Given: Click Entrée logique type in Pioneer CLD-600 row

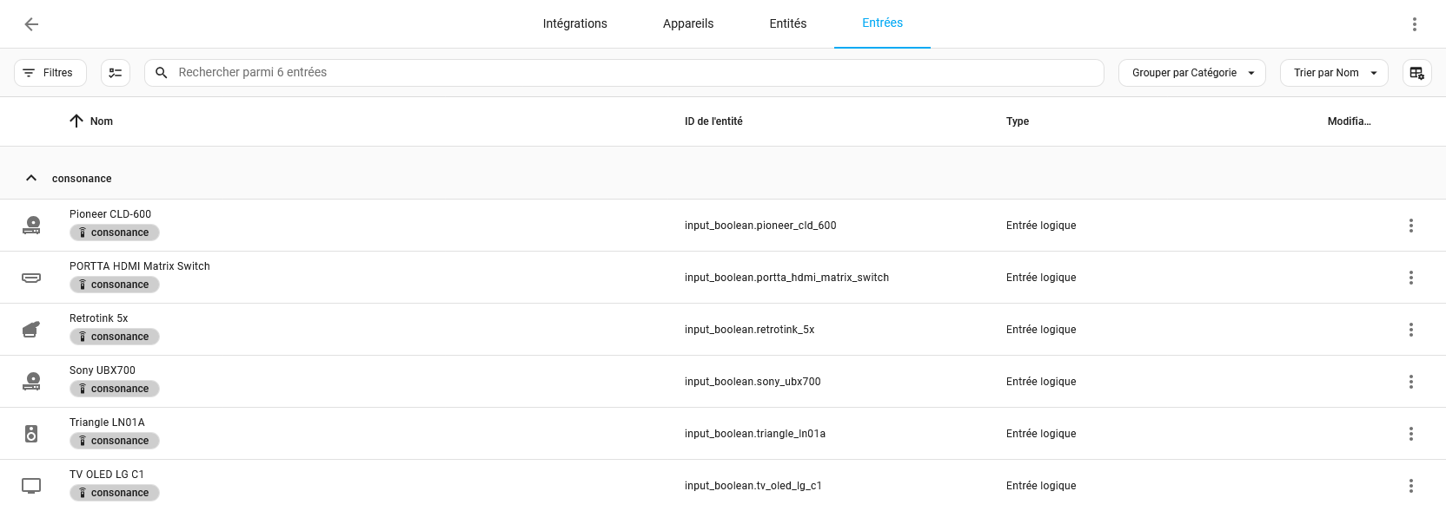Looking at the screenshot, I should 1041,226.
